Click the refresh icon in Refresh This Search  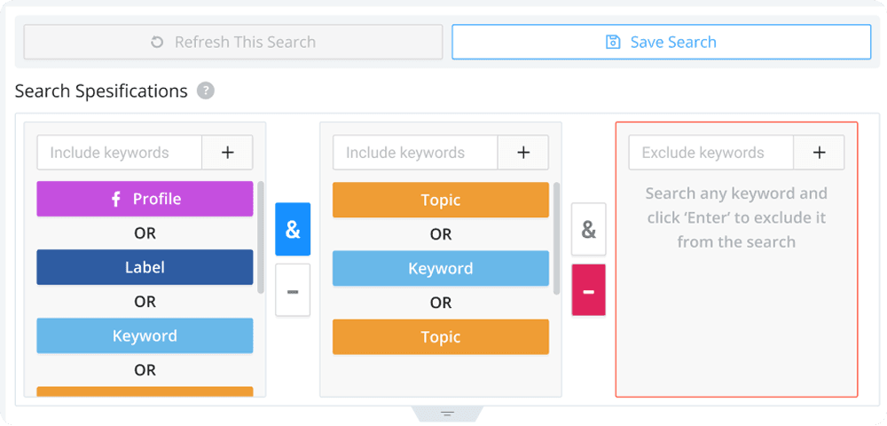[157, 42]
